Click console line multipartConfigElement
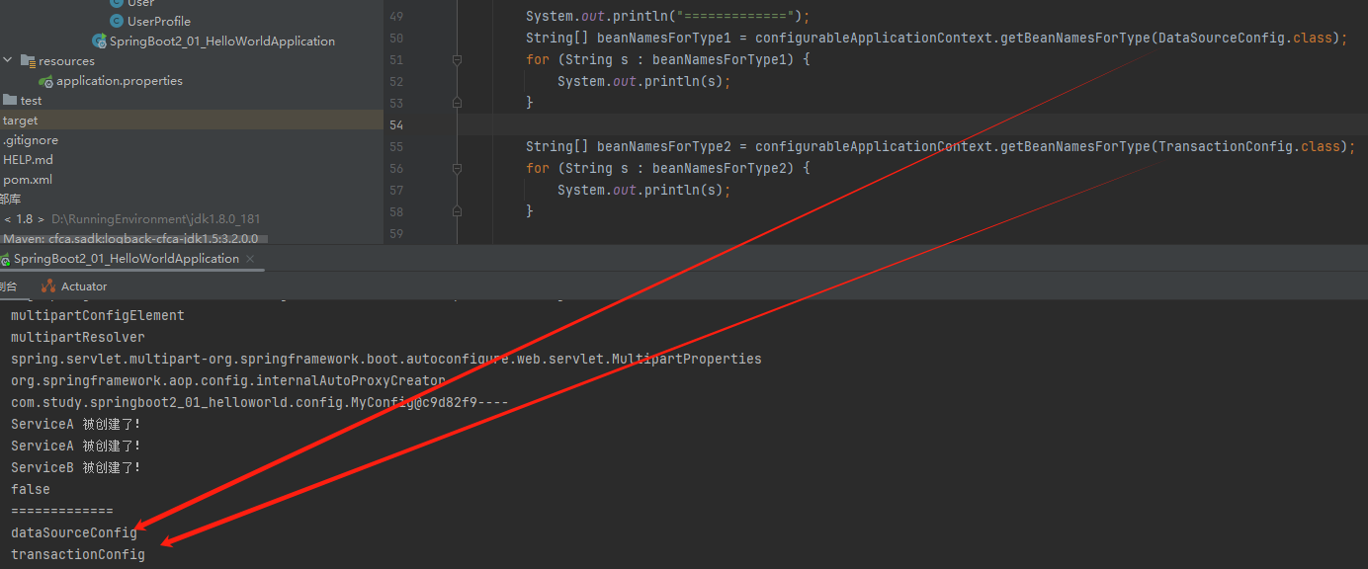1368x569 pixels. tap(98, 315)
